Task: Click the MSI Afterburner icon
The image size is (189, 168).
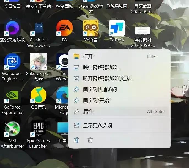Action: click(12, 129)
